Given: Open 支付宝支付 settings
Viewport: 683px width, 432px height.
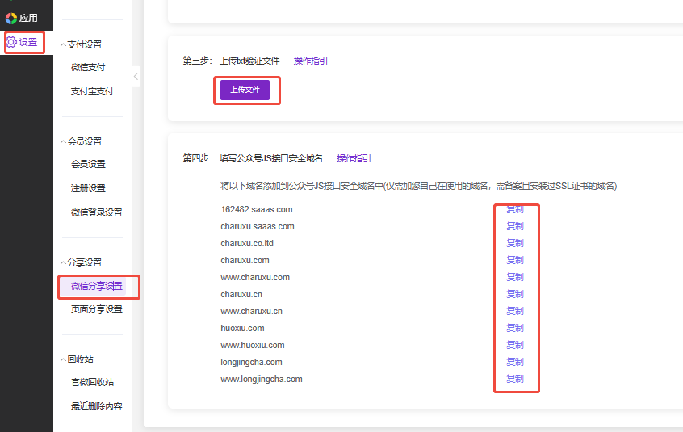Looking at the screenshot, I should pyautogui.click(x=92, y=92).
